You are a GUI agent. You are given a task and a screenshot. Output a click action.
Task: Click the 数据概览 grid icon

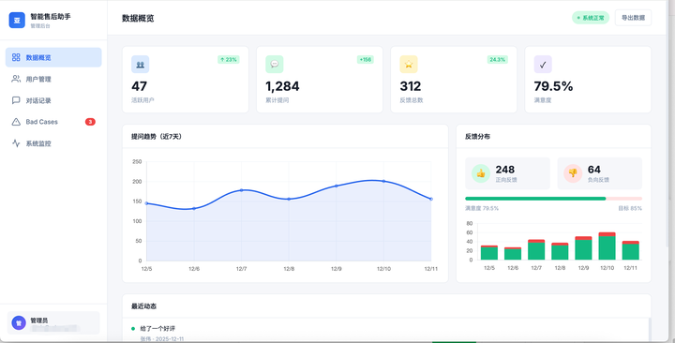click(x=16, y=57)
